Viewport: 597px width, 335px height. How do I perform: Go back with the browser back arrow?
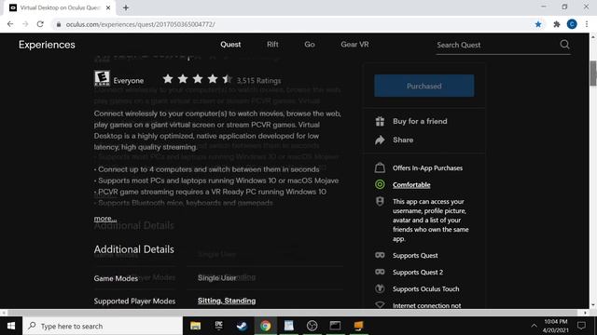coord(10,24)
